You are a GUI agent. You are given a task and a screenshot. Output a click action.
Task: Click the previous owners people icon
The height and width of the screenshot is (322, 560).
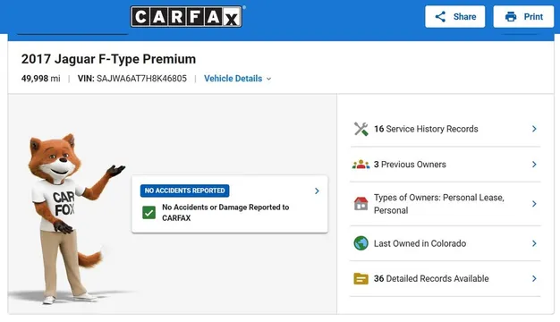coord(361,165)
